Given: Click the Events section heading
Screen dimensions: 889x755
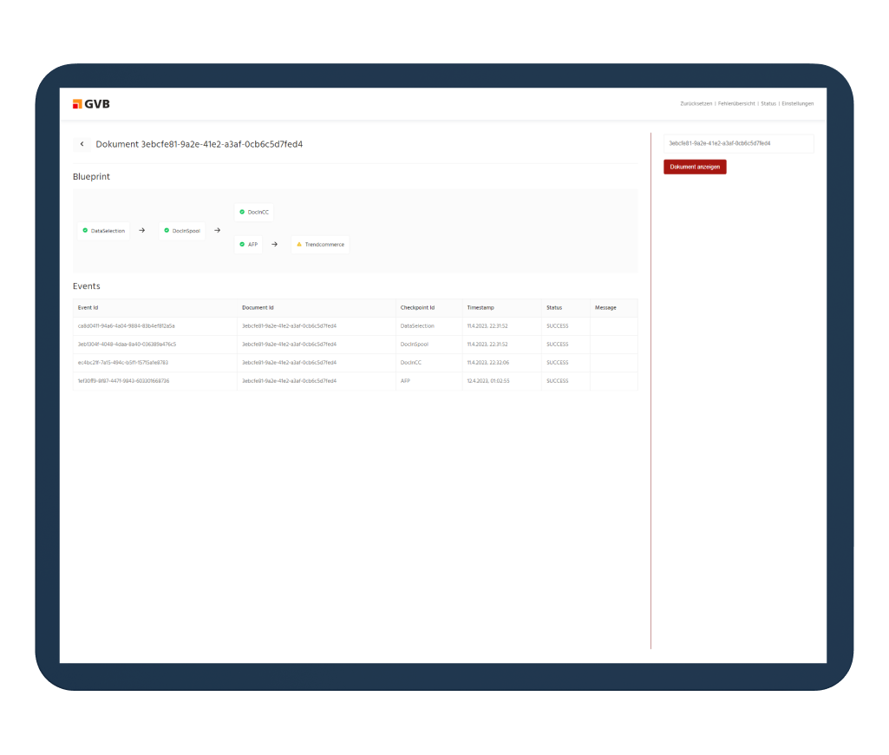Looking at the screenshot, I should point(86,286).
